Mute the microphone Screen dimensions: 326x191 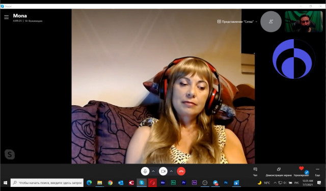pyautogui.click(x=145, y=171)
